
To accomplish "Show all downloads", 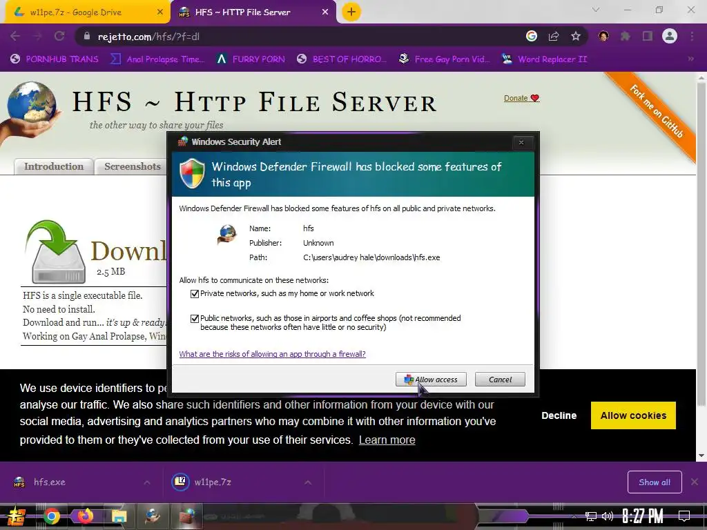I will pyautogui.click(x=655, y=482).
